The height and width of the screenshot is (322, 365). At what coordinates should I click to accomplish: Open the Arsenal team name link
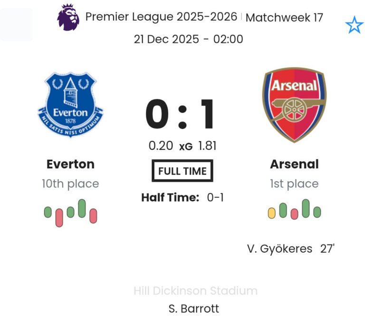coord(294,164)
